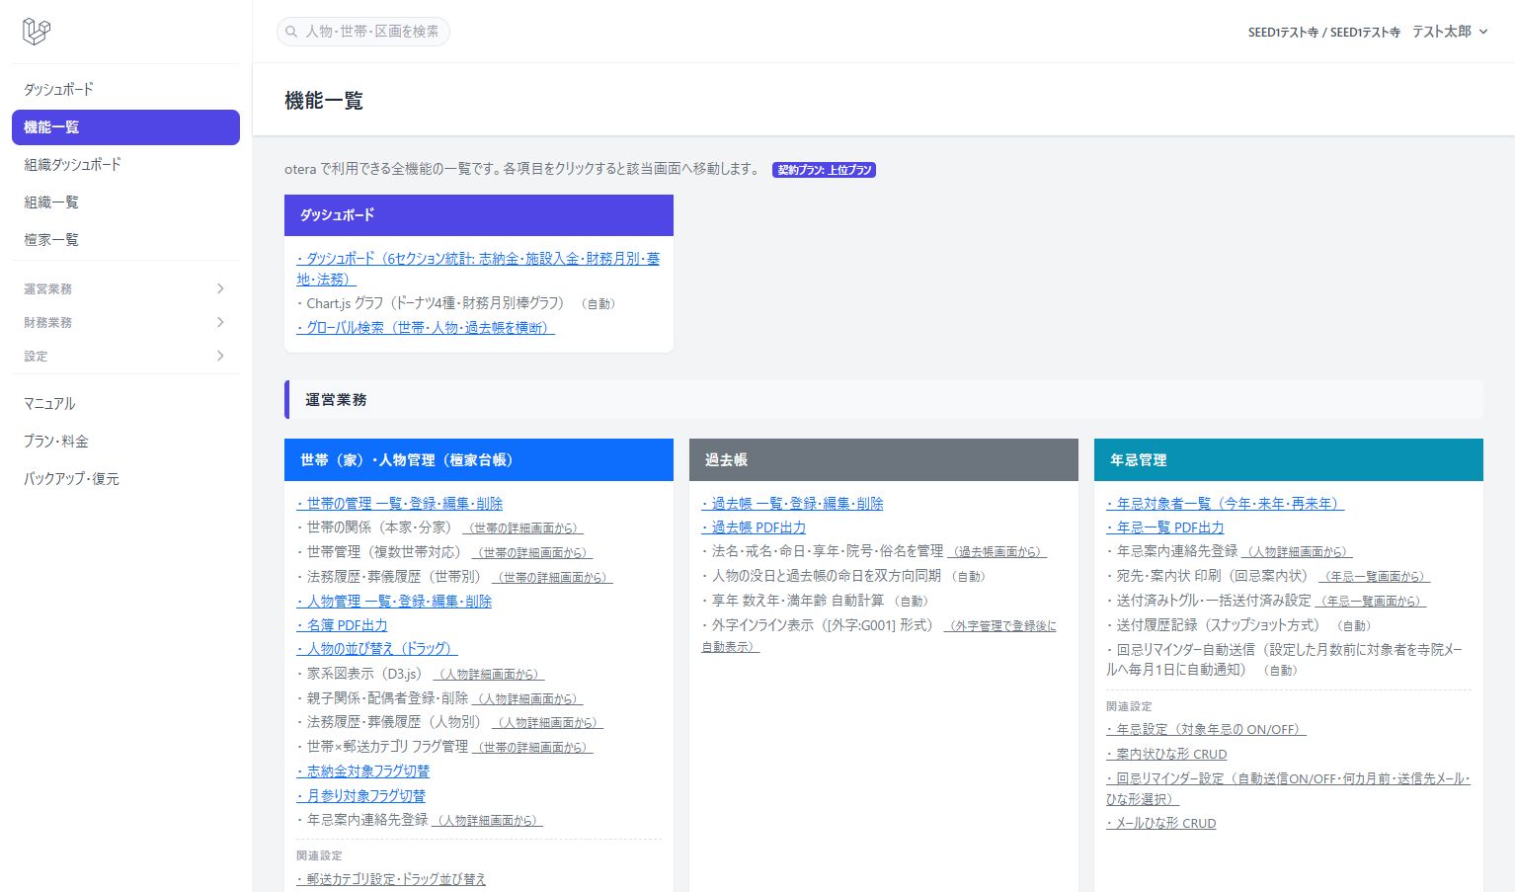Viewport: 1515px width, 892px height.
Task: Click 送付済みトグル 年忌一覧画面から link
Action: (x=1372, y=602)
